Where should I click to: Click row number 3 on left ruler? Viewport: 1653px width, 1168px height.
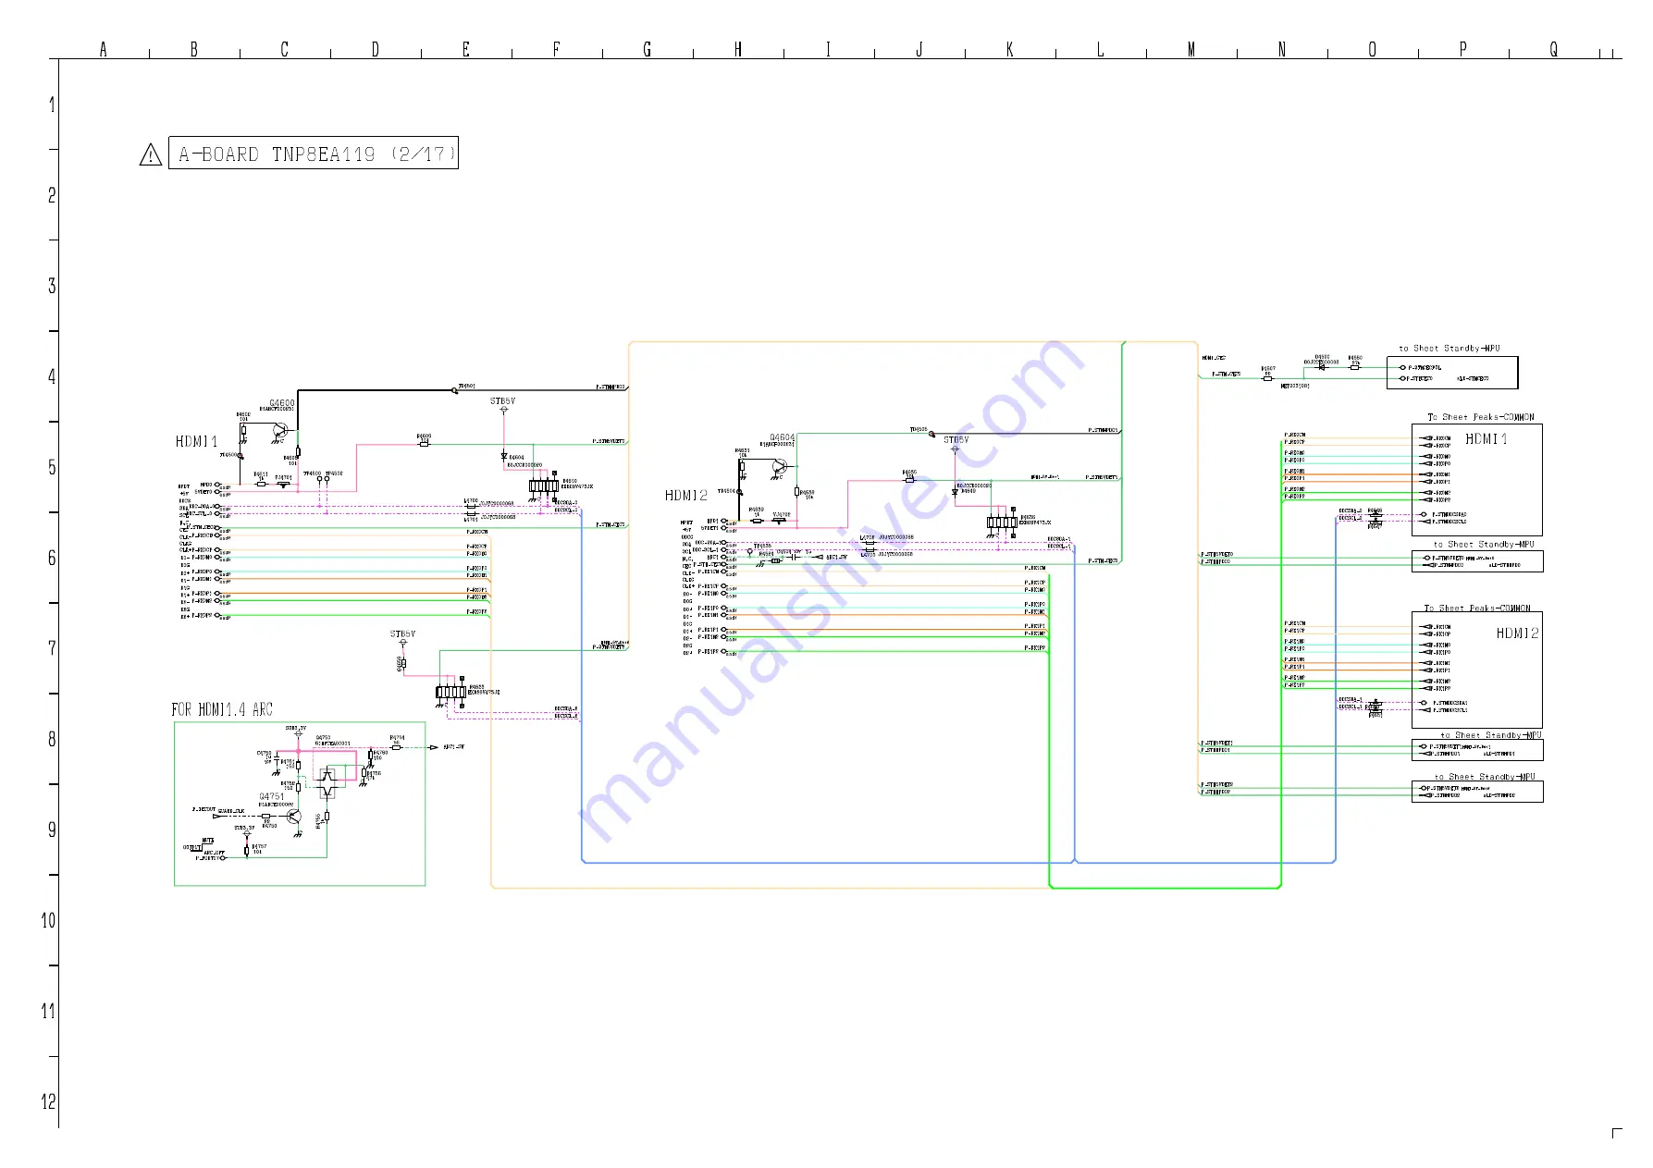point(52,286)
